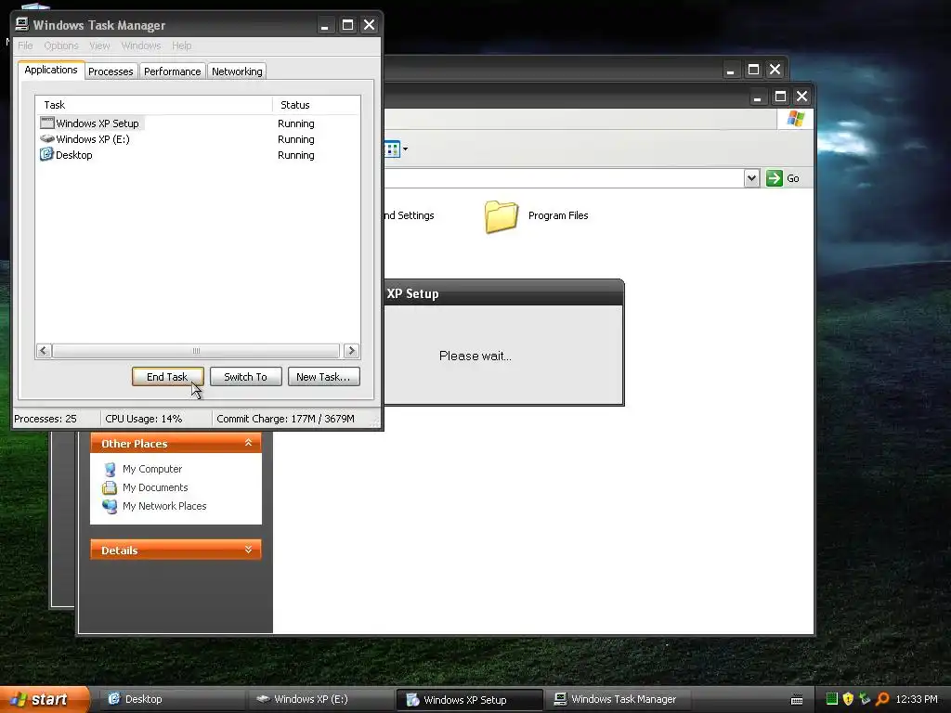Open the Applications tab
Viewport: 951px width, 713px height.
51,70
